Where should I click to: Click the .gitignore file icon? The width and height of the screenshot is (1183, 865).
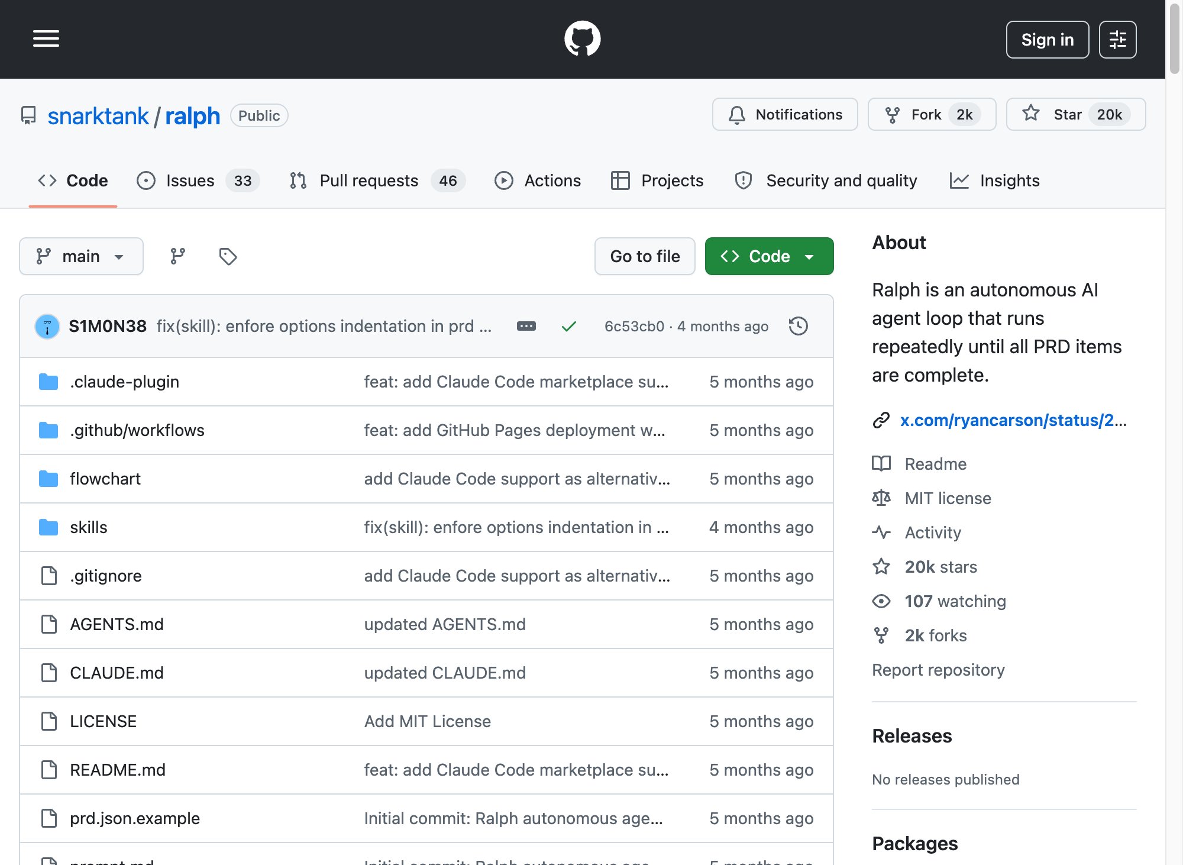[49, 576]
